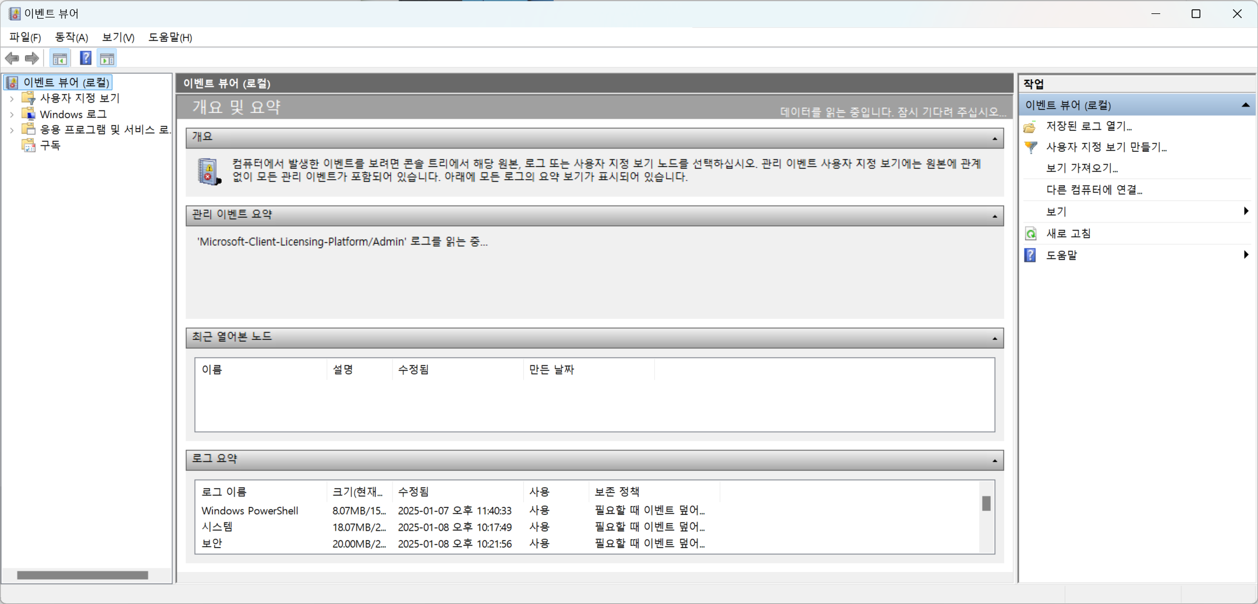This screenshot has height=604, width=1258.
Task: Click the Forward arrow toolbar icon
Action: click(x=32, y=58)
